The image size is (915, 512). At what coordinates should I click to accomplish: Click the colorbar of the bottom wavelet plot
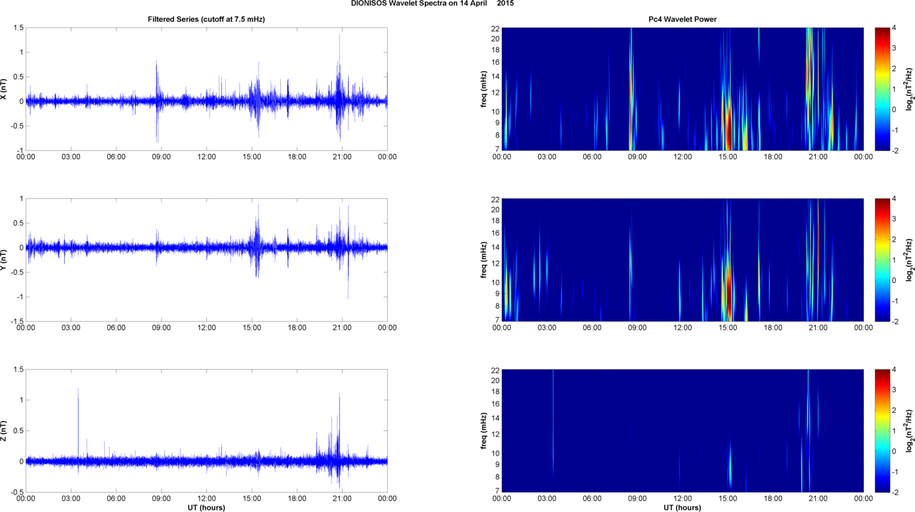point(883,430)
